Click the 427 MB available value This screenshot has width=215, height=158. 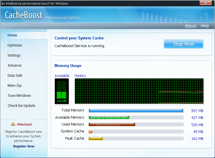click(x=197, y=117)
